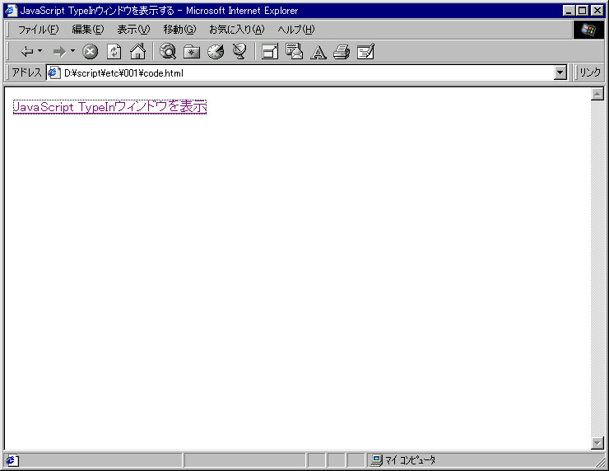Open the ファイル(F) menu

pyautogui.click(x=38, y=30)
